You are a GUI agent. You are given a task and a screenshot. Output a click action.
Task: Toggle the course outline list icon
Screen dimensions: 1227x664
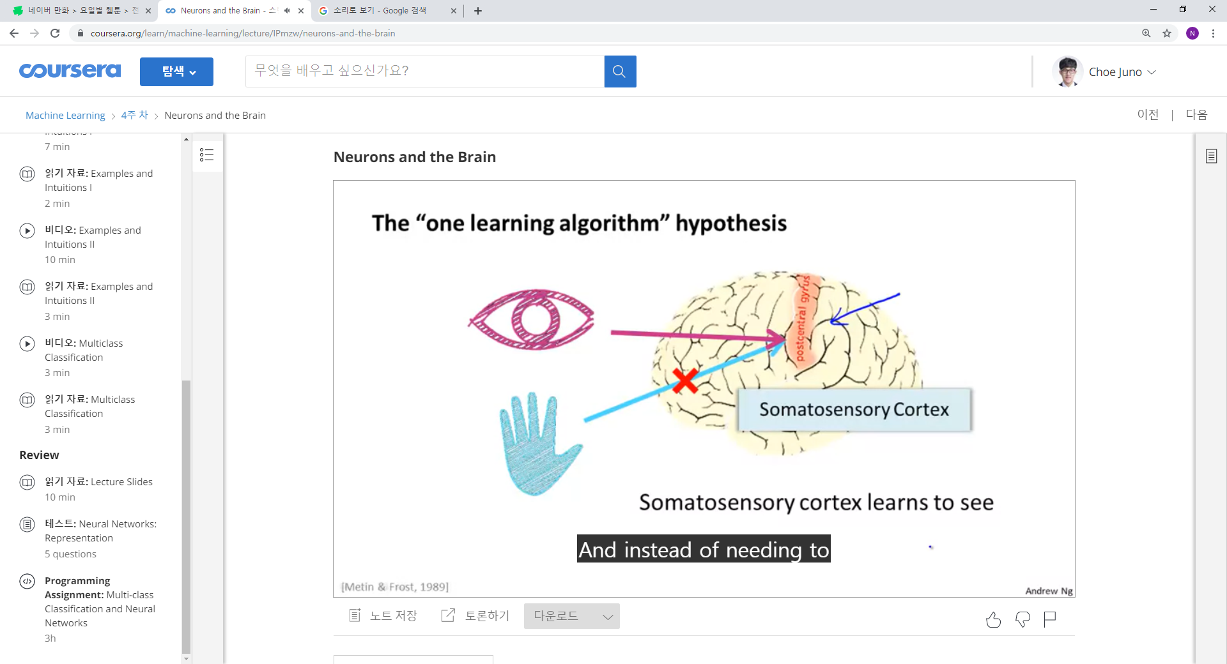click(x=207, y=155)
